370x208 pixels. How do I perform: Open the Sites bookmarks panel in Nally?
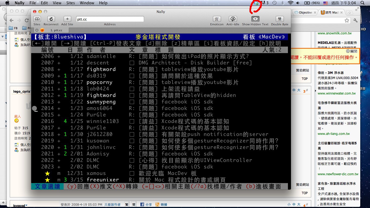point(37,19)
